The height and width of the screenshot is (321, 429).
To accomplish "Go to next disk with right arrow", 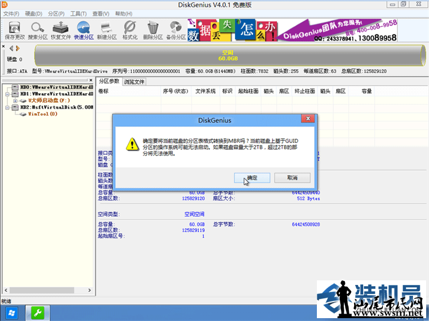I will click(18, 49).
